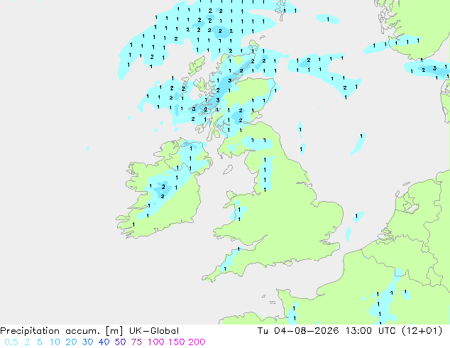This screenshot has width=450, height=348.
Task: Click the 'Precipitation accum. [m]' title
Action: pos(62,331)
